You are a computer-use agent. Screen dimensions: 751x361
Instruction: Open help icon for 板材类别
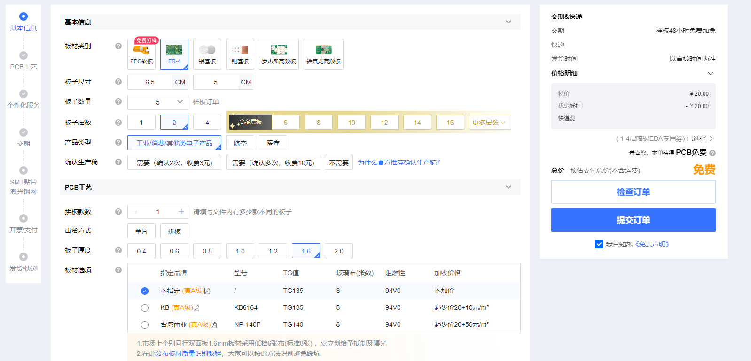pos(118,46)
